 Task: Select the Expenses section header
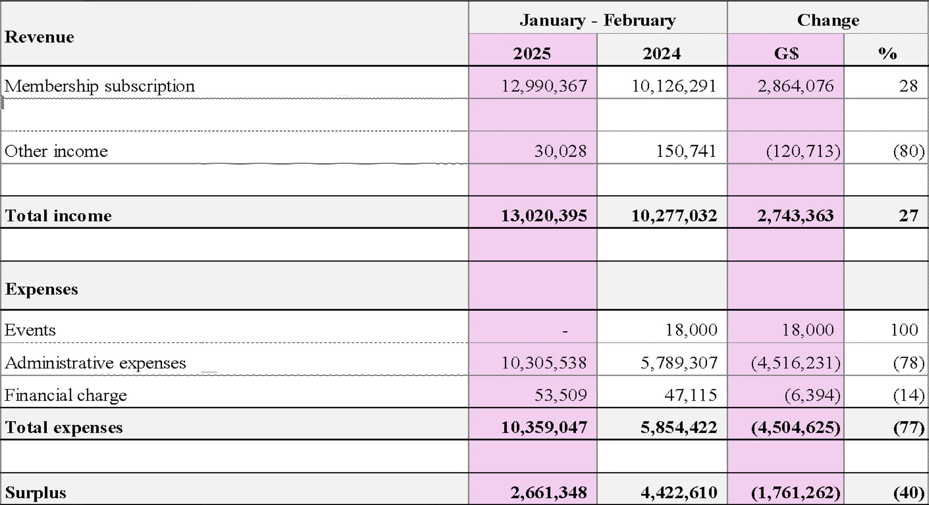pyautogui.click(x=41, y=289)
